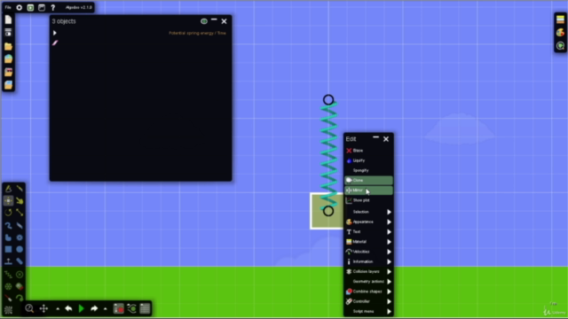Choose Clone in the Edit menu
The width and height of the screenshot is (568, 319).
point(368,180)
